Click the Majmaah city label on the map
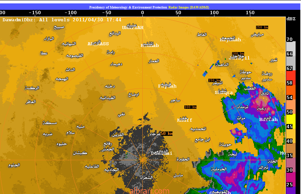The width and height of the screenshot is (301, 194). pyautogui.click(x=230, y=40)
